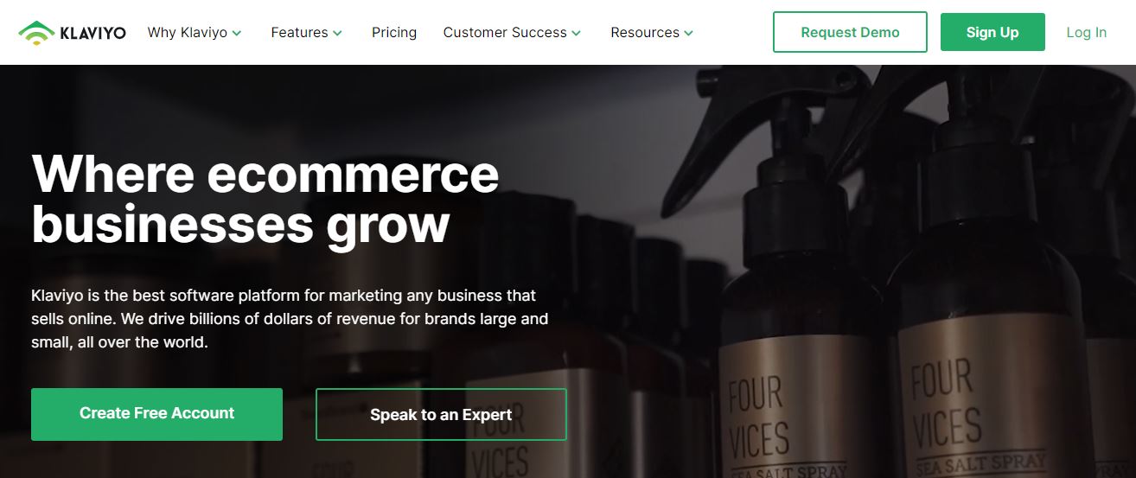Click the Klaviyo green logo icon
Viewport: 1136px width, 478px height.
[35, 33]
